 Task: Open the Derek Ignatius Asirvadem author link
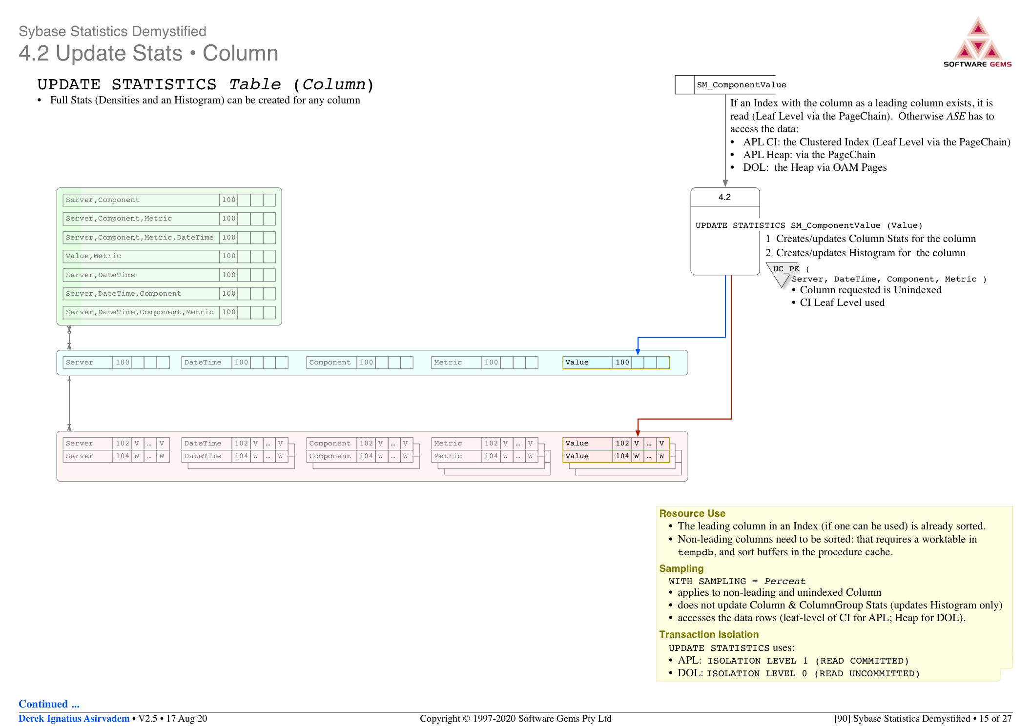[x=74, y=718]
